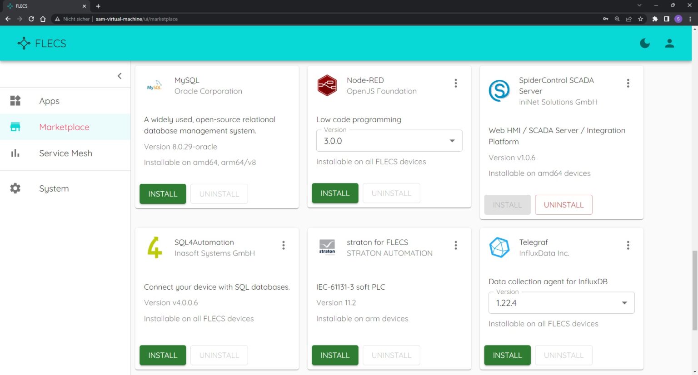698x375 pixels.
Task: Collapse the sidebar with the chevron
Action: coord(120,76)
